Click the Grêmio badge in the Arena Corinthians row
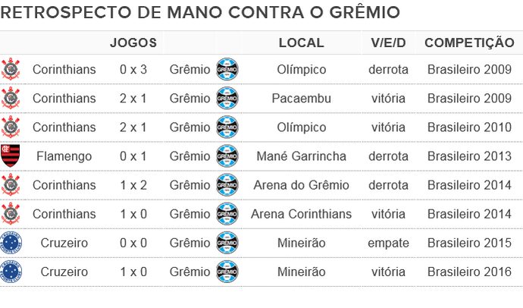This screenshot has height=308, width=523. (x=227, y=214)
